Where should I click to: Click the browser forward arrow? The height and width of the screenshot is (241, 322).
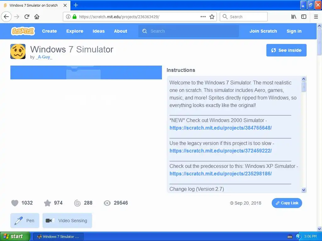(x=17, y=17)
